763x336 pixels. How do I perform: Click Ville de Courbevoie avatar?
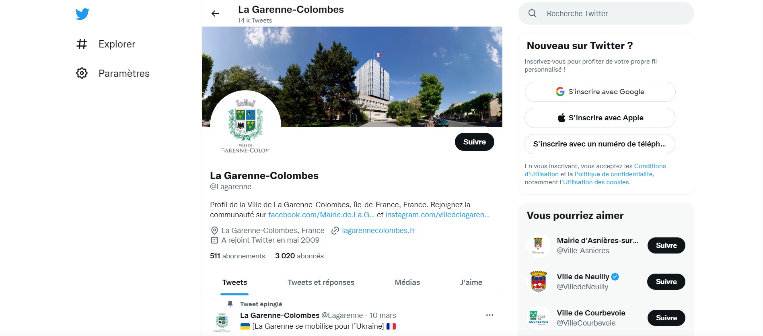(539, 318)
